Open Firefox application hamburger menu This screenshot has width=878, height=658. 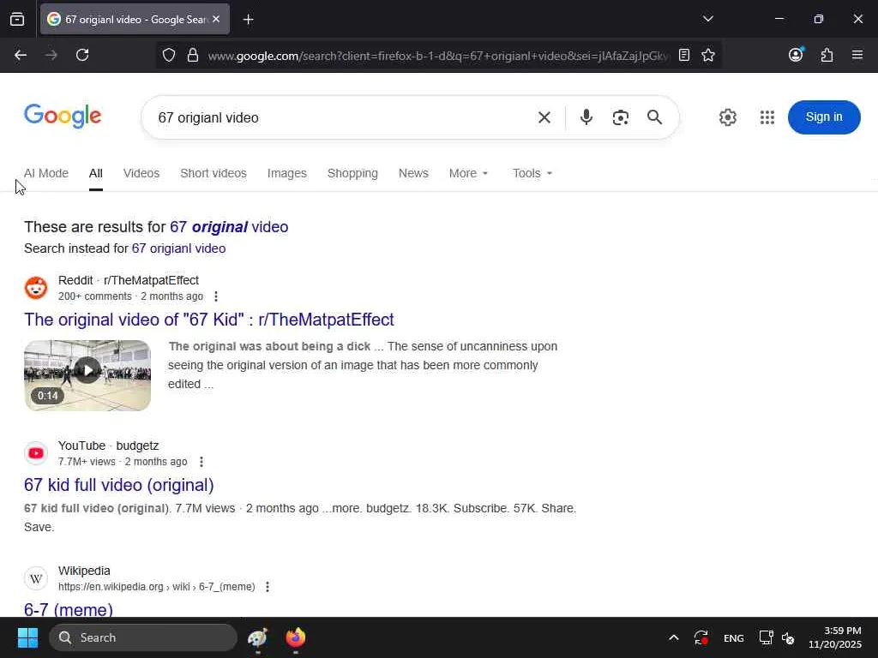857,55
